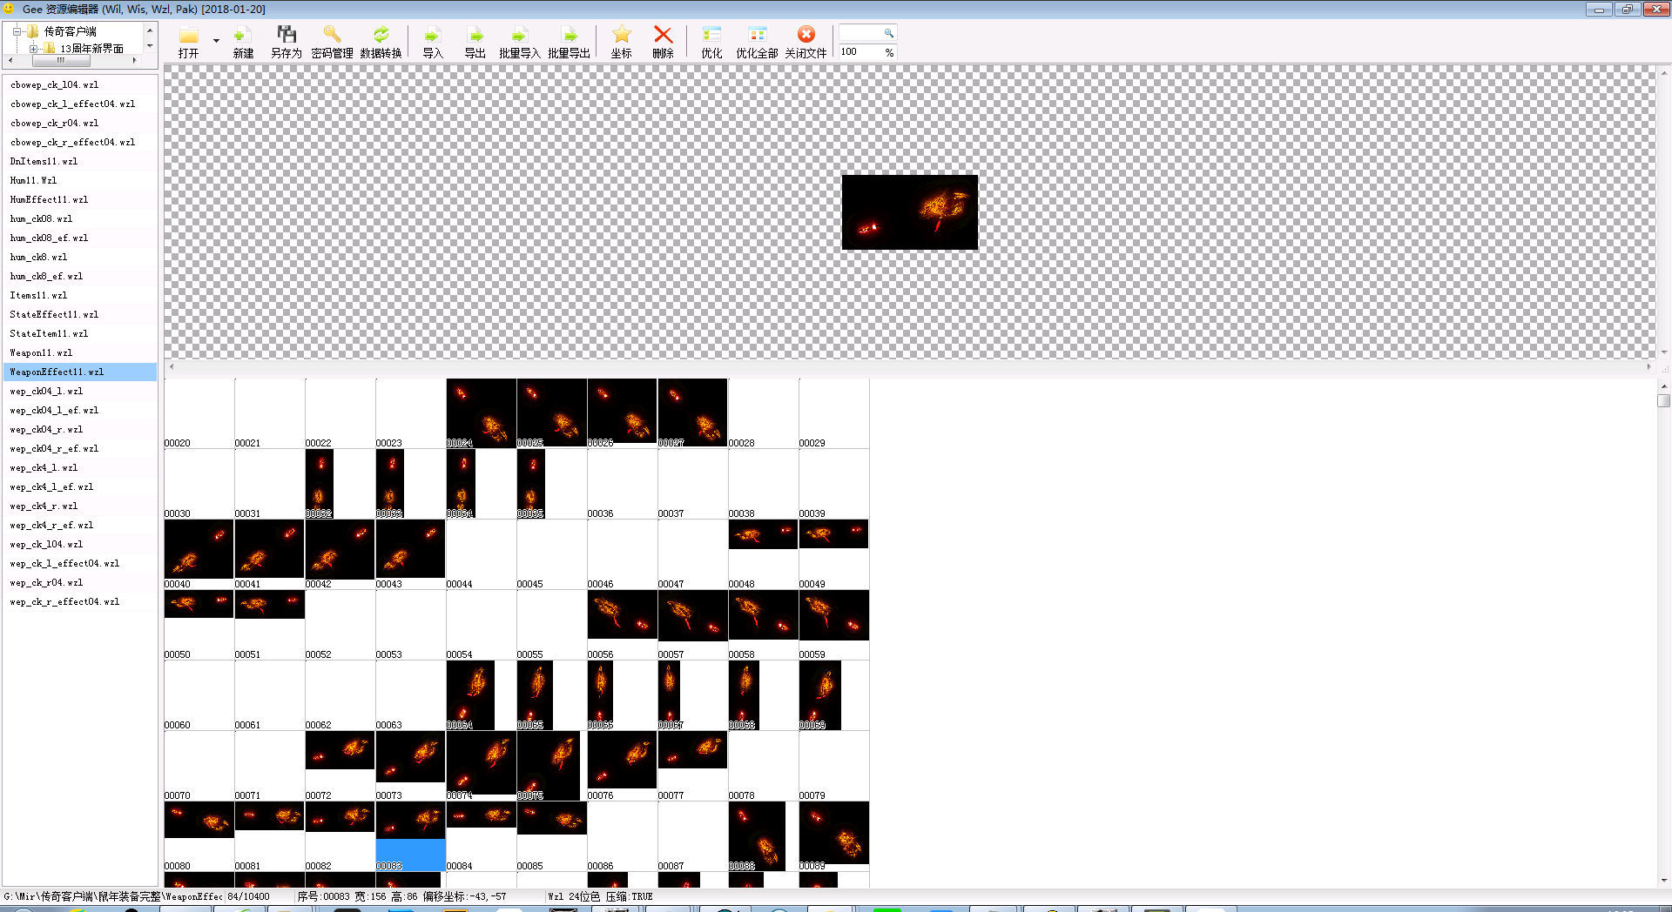Image resolution: width=1672 pixels, height=912 pixels.
Task: Click the search input field
Action: point(860,33)
